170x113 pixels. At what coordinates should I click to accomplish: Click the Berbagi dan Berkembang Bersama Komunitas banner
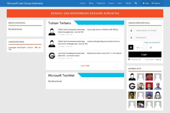pos(85,13)
